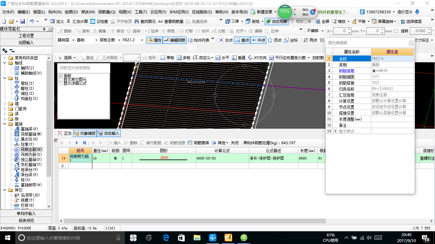This screenshot has height=244, width=435.
Task: Toggle 面筋 checkbox
Action: click(61, 76)
